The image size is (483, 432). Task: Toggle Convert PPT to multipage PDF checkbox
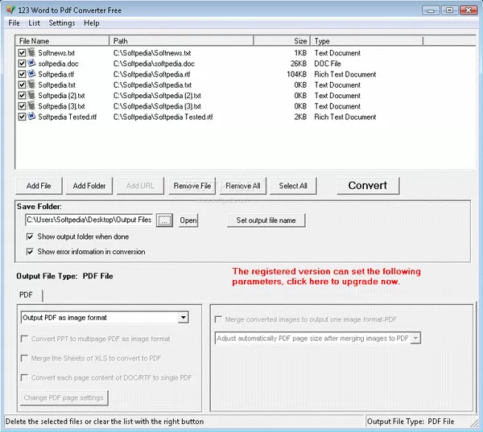coord(24,339)
